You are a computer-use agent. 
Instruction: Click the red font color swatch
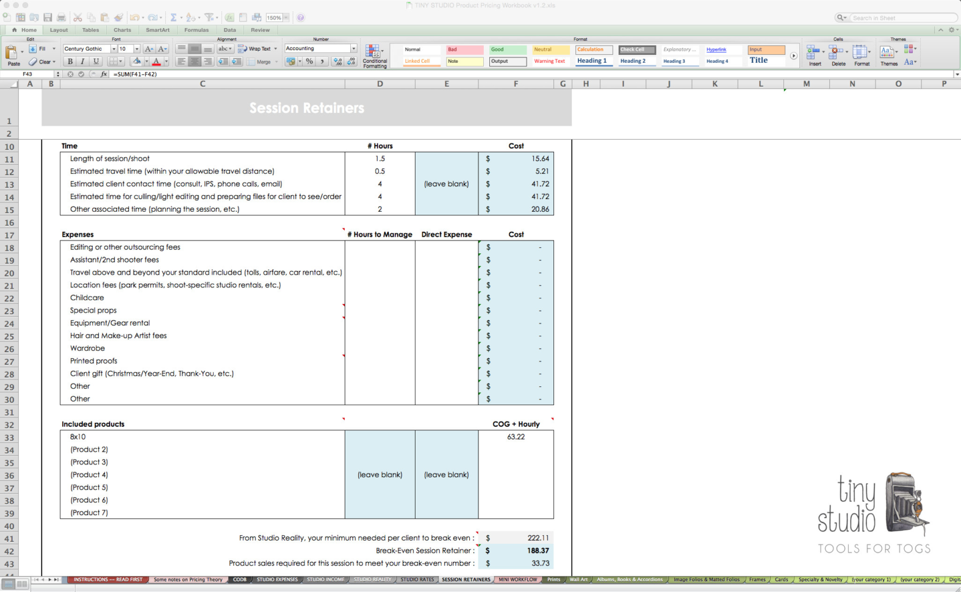coord(156,62)
